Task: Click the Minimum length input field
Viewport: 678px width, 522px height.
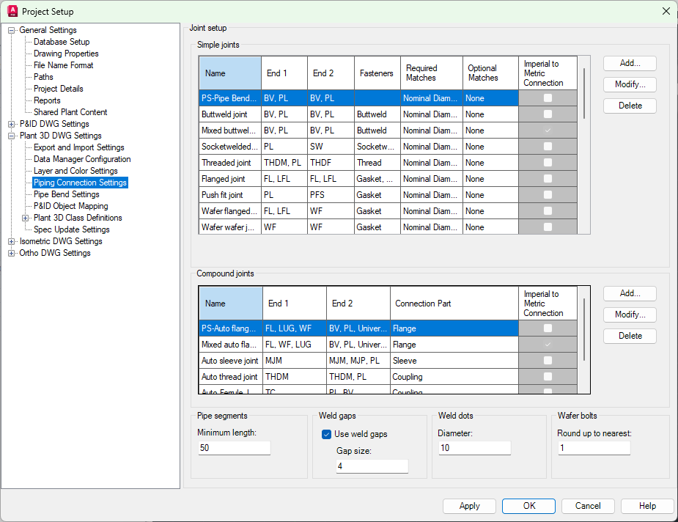Action: pyautogui.click(x=234, y=448)
